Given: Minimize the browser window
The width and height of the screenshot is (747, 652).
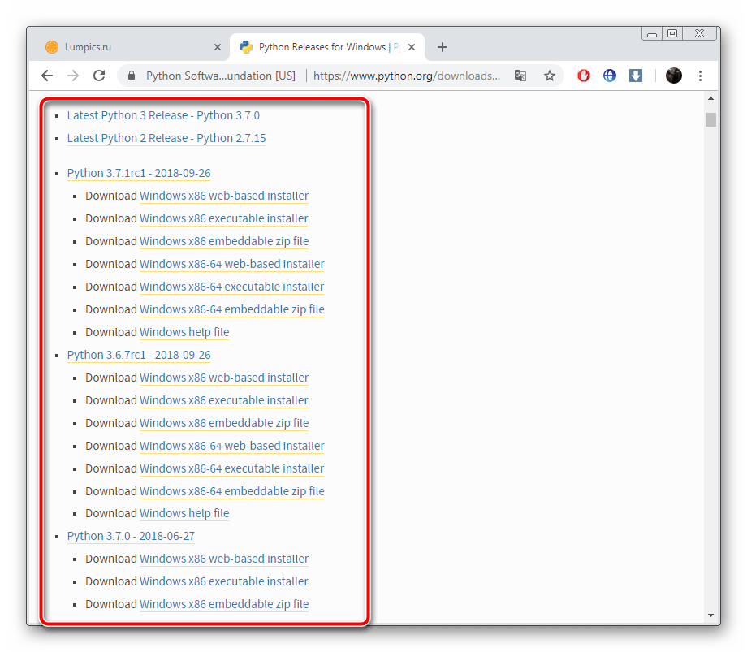Looking at the screenshot, I should coord(652,34).
